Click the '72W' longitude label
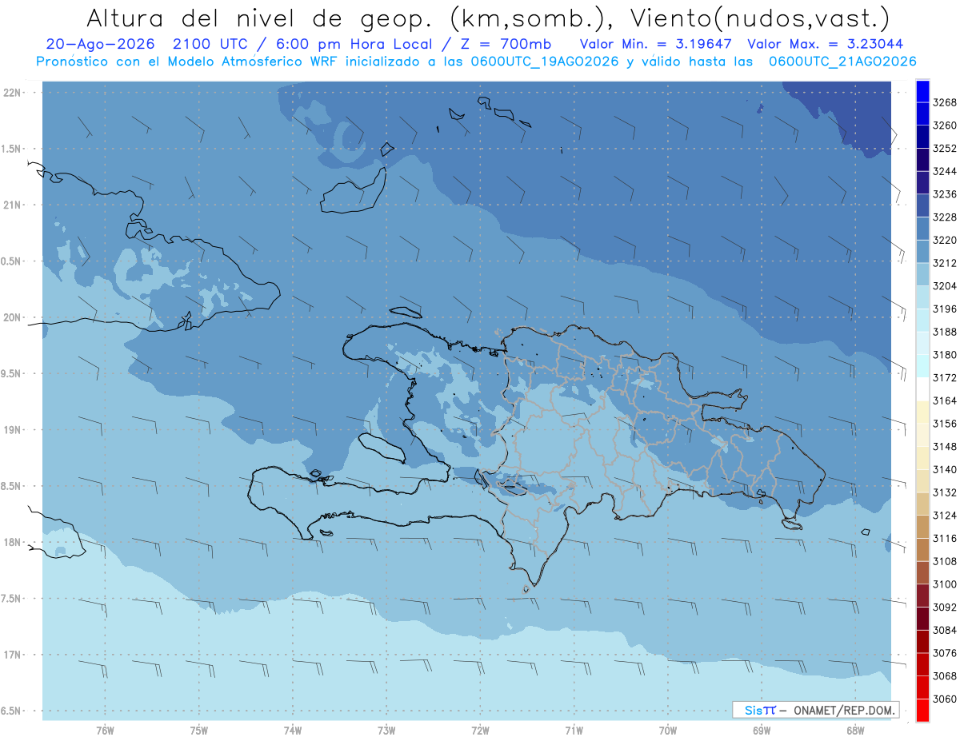The width and height of the screenshot is (960, 741). coord(481,731)
